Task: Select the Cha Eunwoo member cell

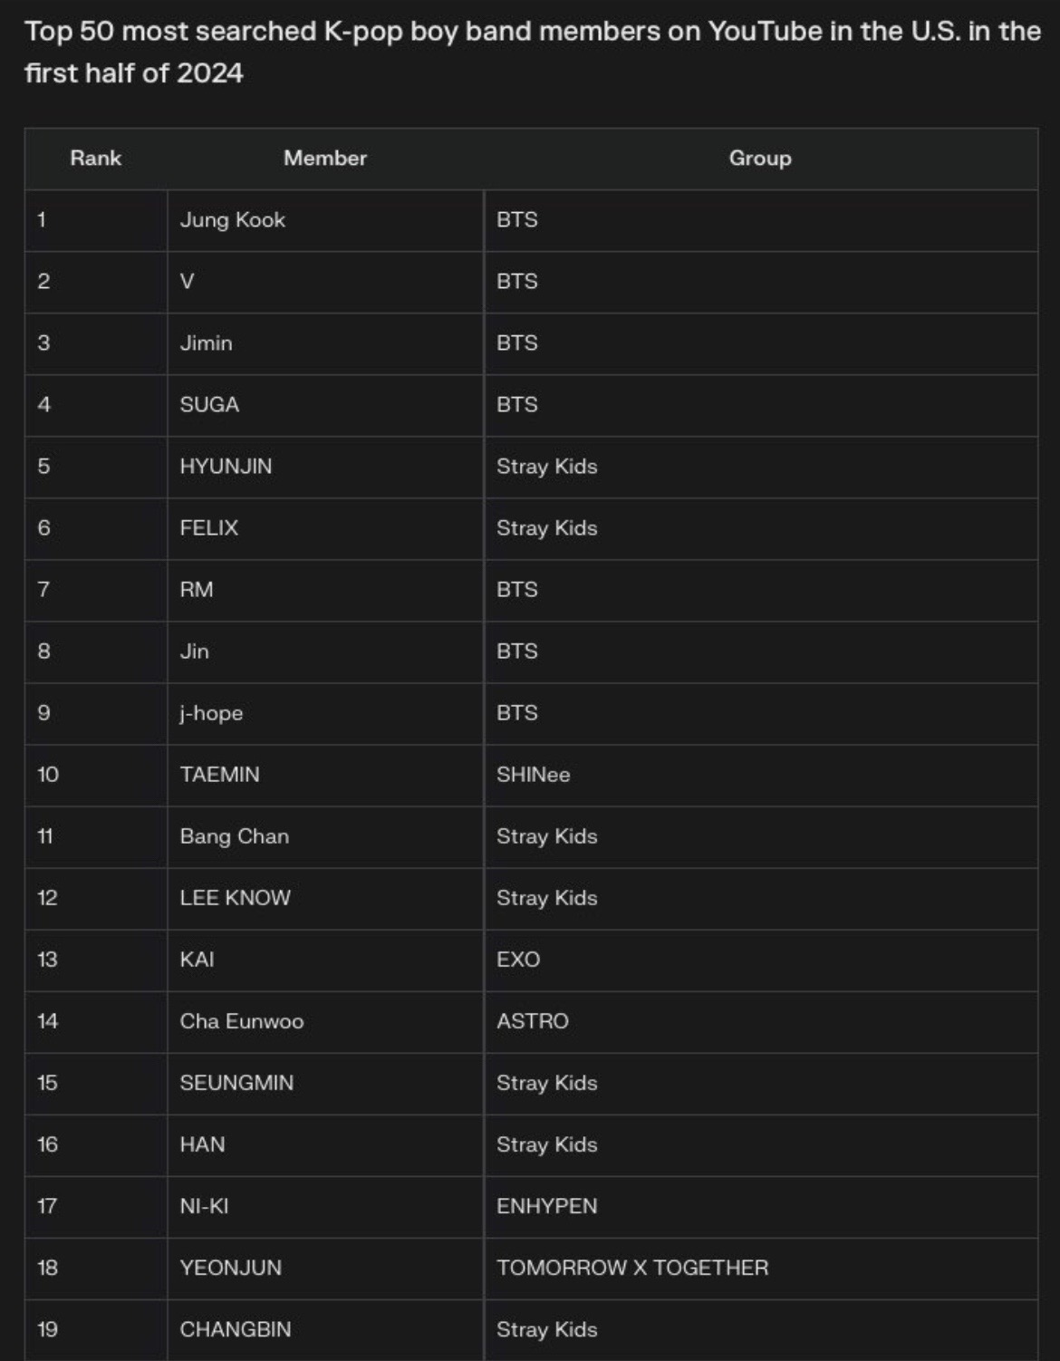Action: coord(242,1021)
